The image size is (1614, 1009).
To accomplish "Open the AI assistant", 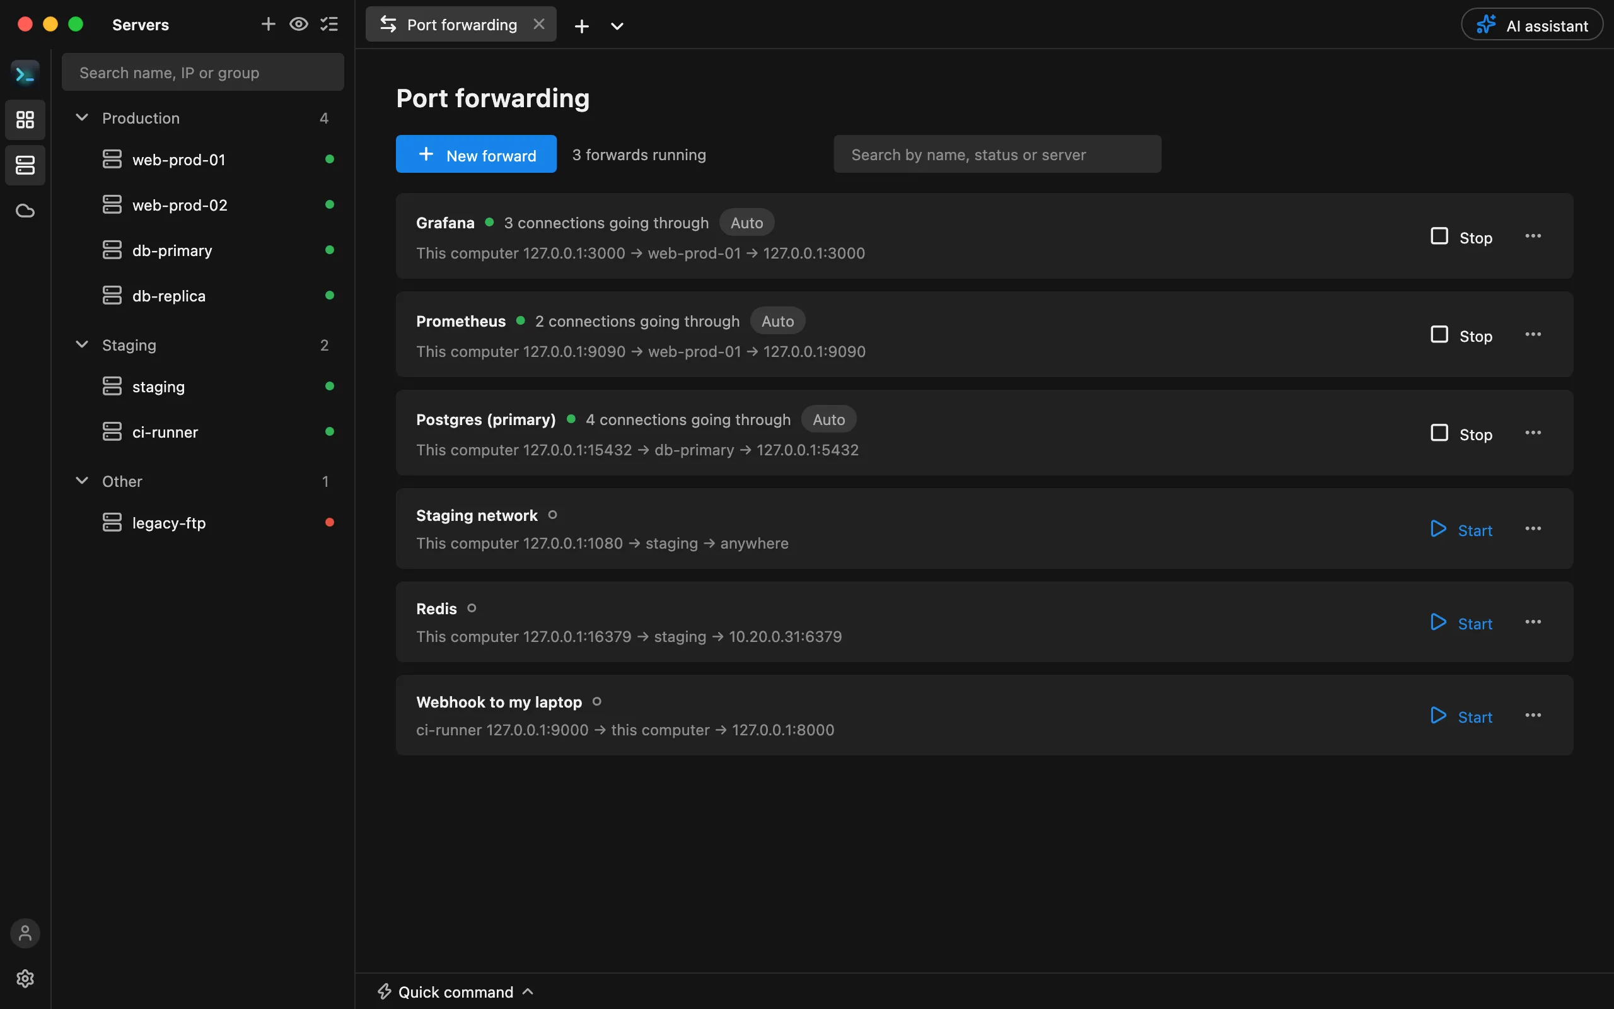I will [1531, 25].
